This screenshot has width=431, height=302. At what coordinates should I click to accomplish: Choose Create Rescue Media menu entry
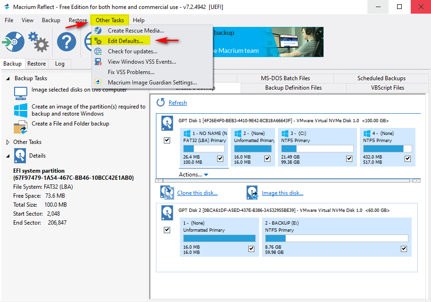pos(152,30)
